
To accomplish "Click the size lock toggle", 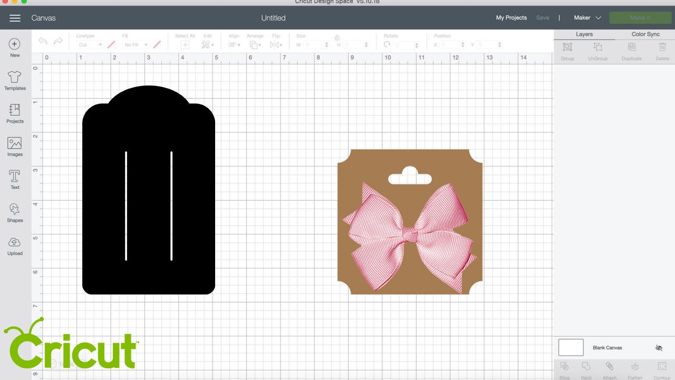I will click(x=337, y=37).
